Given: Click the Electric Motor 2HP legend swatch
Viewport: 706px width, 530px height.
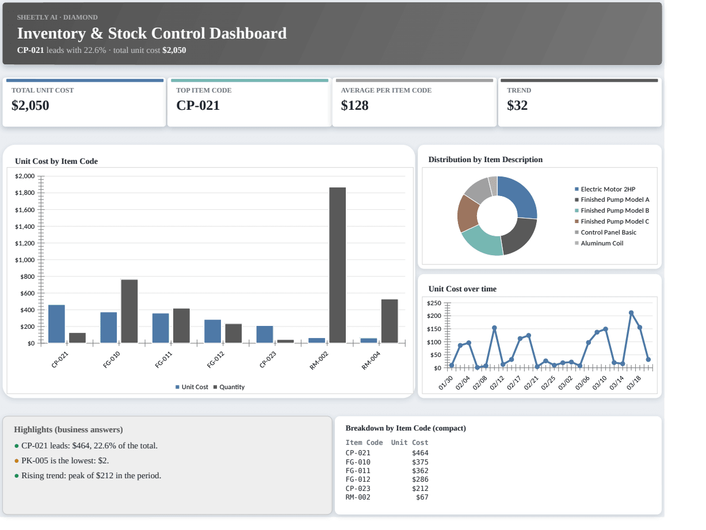Looking at the screenshot, I should point(577,189).
